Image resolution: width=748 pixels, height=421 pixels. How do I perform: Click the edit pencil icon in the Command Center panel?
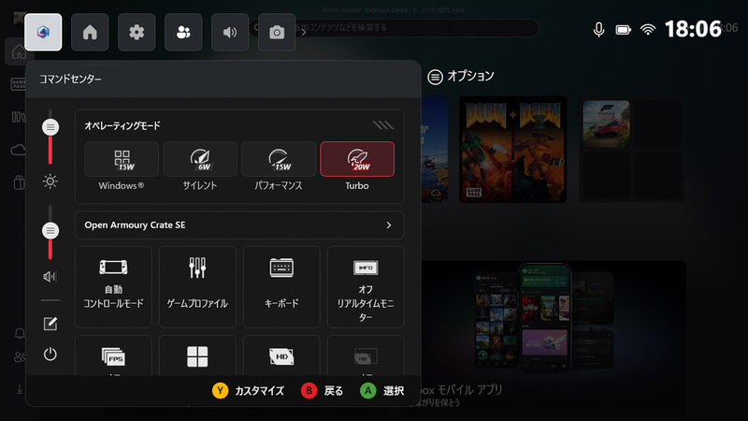coord(50,324)
